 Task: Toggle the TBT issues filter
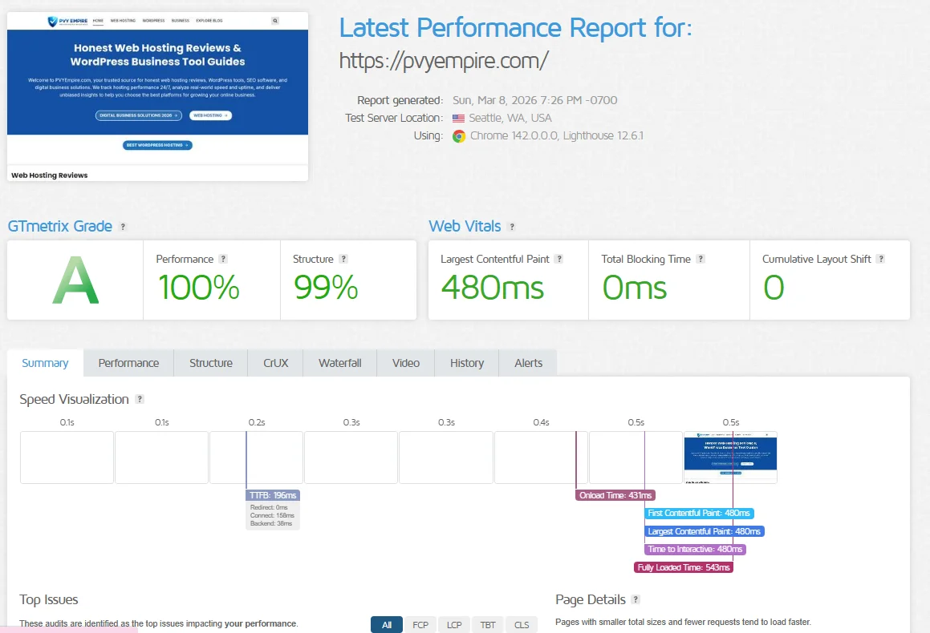[x=487, y=624]
